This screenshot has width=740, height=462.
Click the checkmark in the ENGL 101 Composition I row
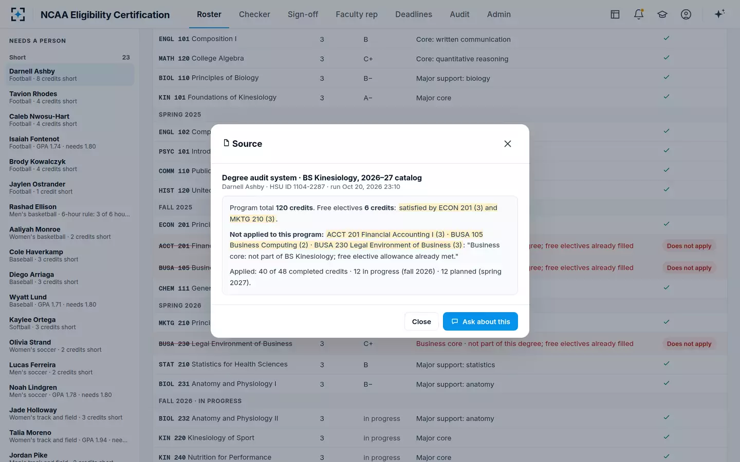667,38
